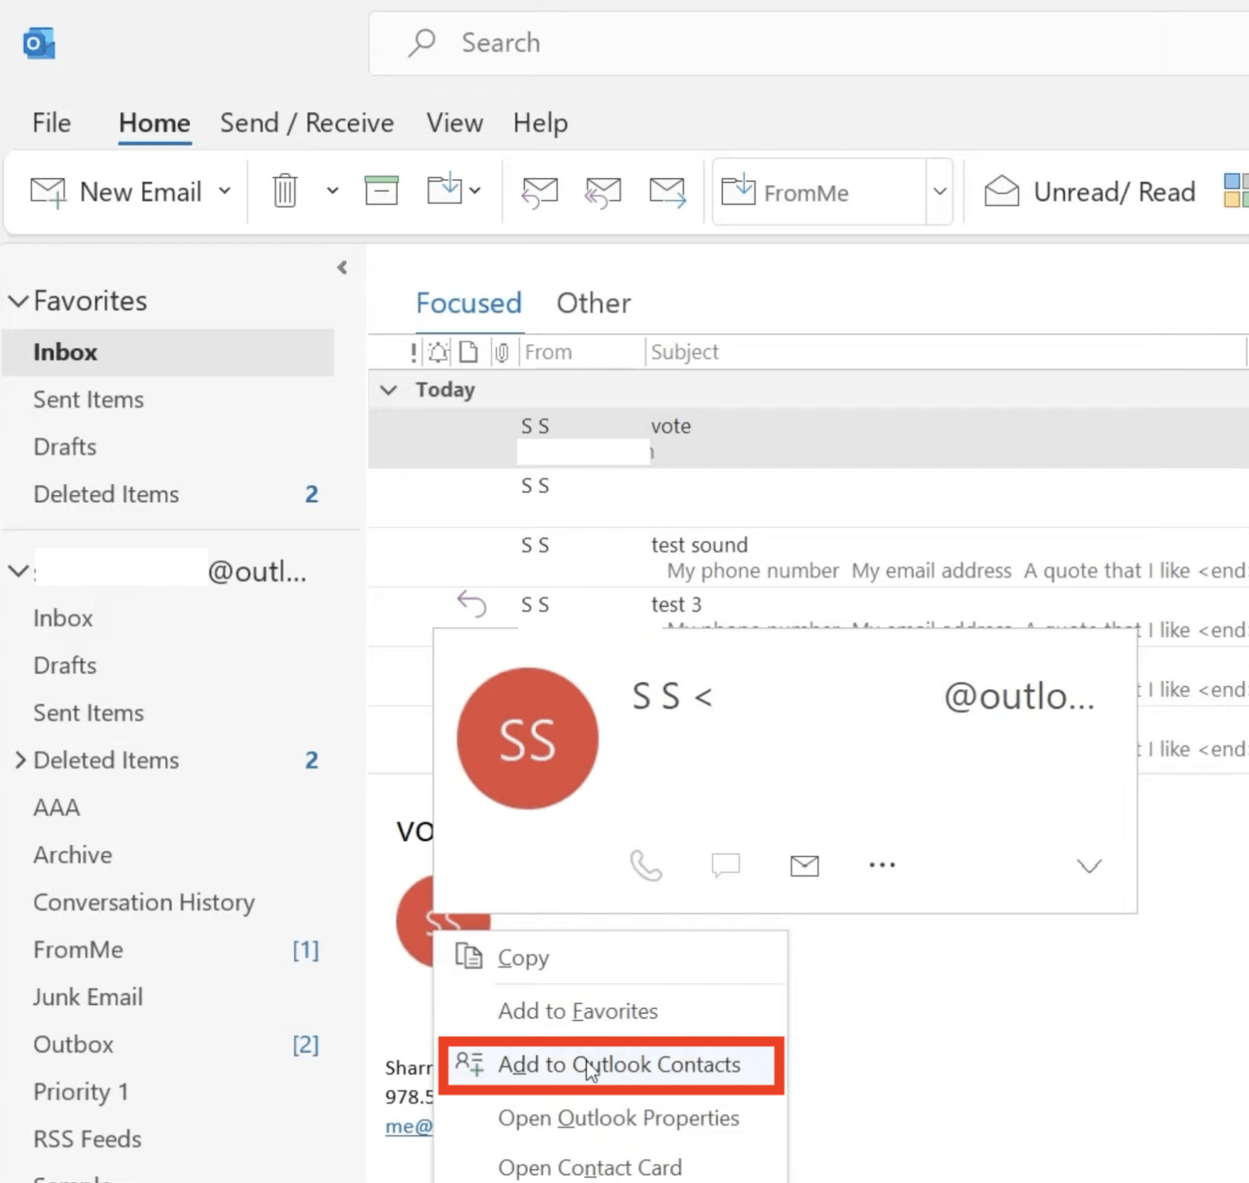Toggle Unread/Read on selected message
The width and height of the screenshot is (1249, 1183).
click(x=1088, y=191)
